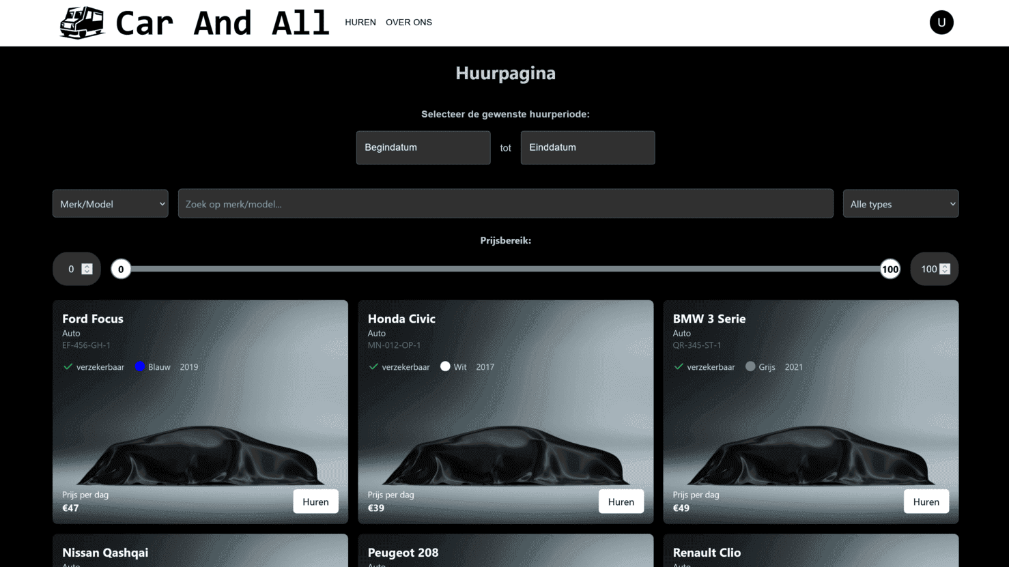Viewport: 1009px width, 567px height.
Task: Click license plate EF-456-GH-1
Action: 86,345
